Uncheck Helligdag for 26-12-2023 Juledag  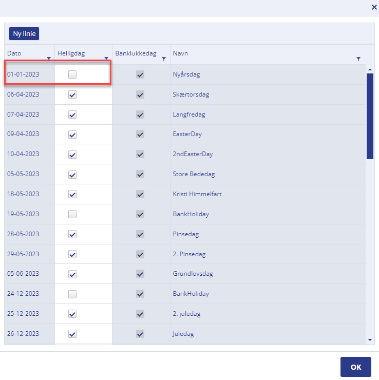click(x=72, y=334)
